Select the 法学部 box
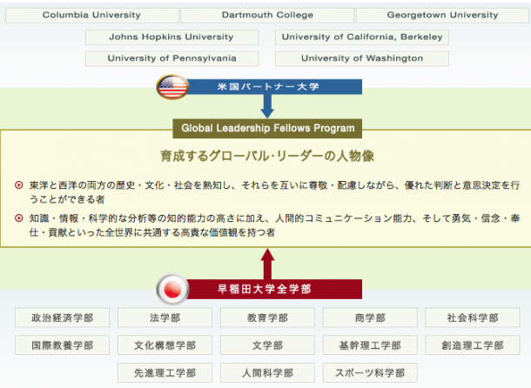 [165, 318]
